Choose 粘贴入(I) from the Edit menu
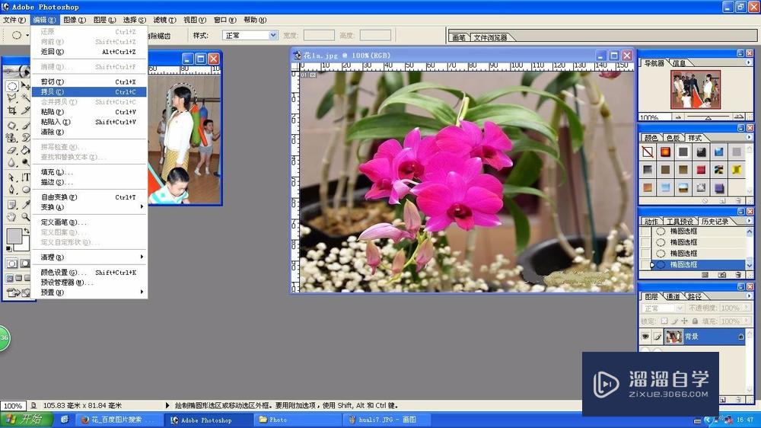This screenshot has width=761, height=428. point(89,122)
